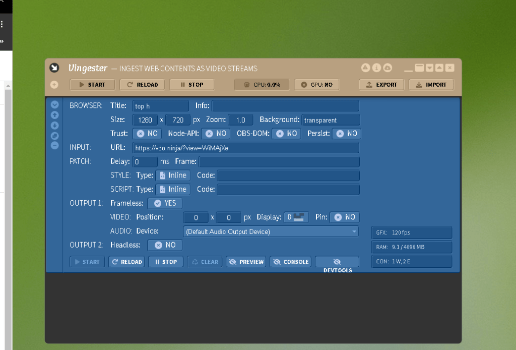Image resolution: width=516 pixels, height=350 pixels.
Task: Import a browser configuration
Action: [x=431, y=85]
